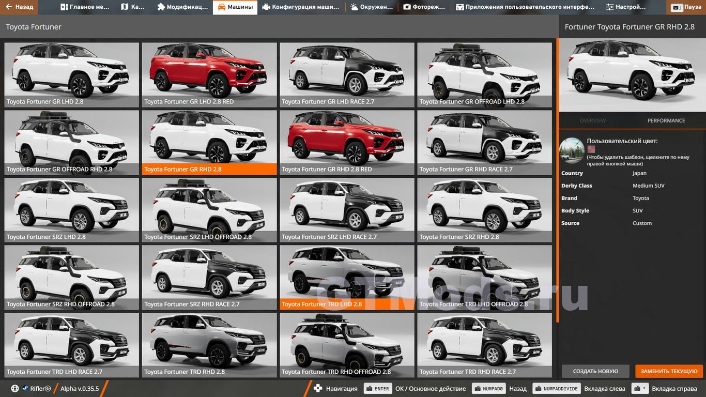Click the round paint preview image
The height and width of the screenshot is (397, 706).
[572, 150]
